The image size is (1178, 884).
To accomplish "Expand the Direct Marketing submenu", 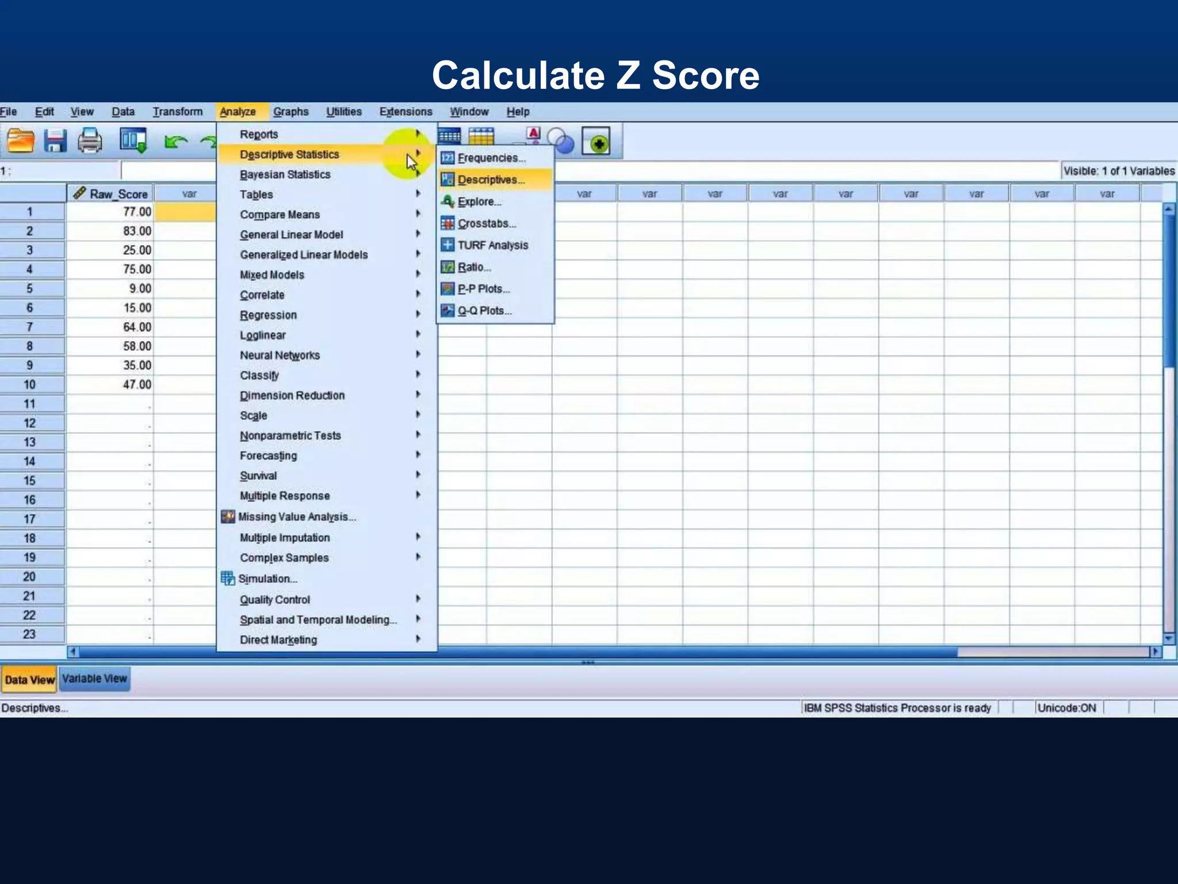I will [327, 640].
